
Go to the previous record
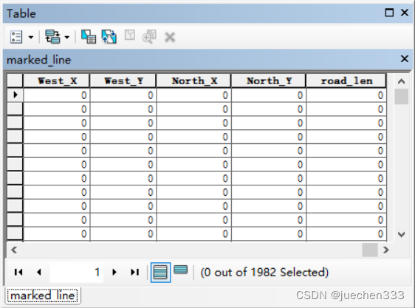[x=39, y=272]
